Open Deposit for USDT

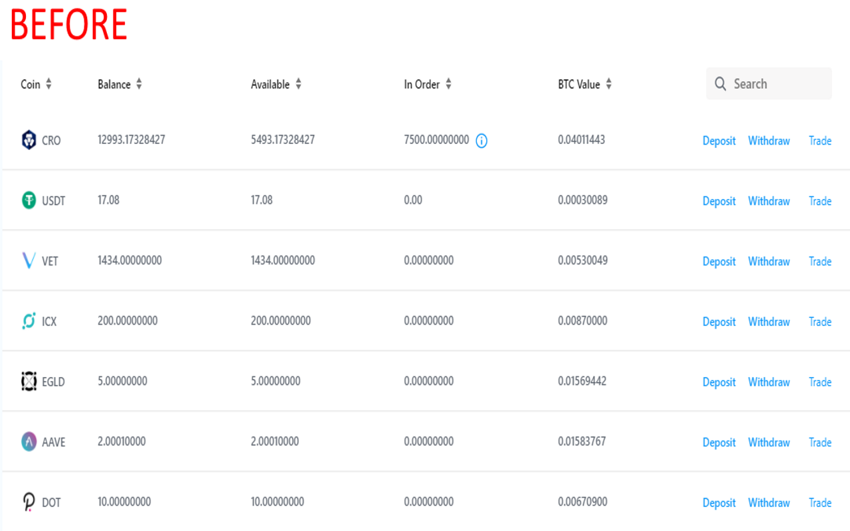719,201
